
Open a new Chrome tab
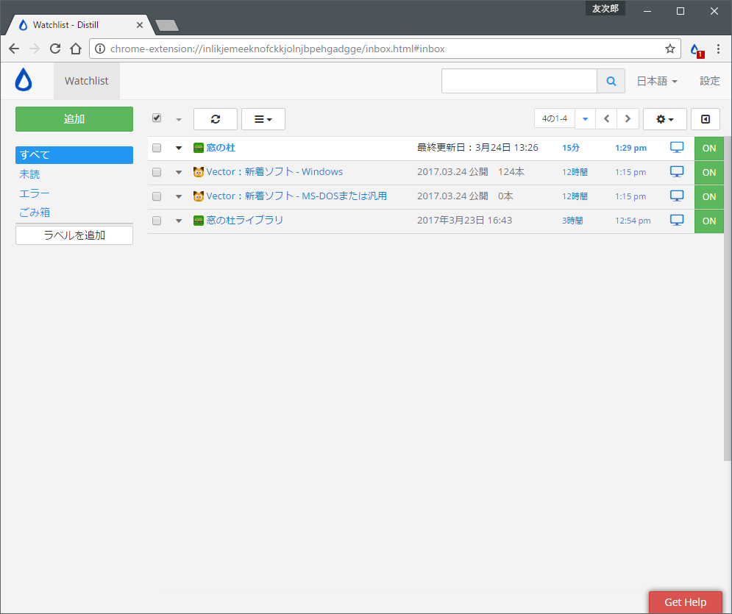point(167,25)
